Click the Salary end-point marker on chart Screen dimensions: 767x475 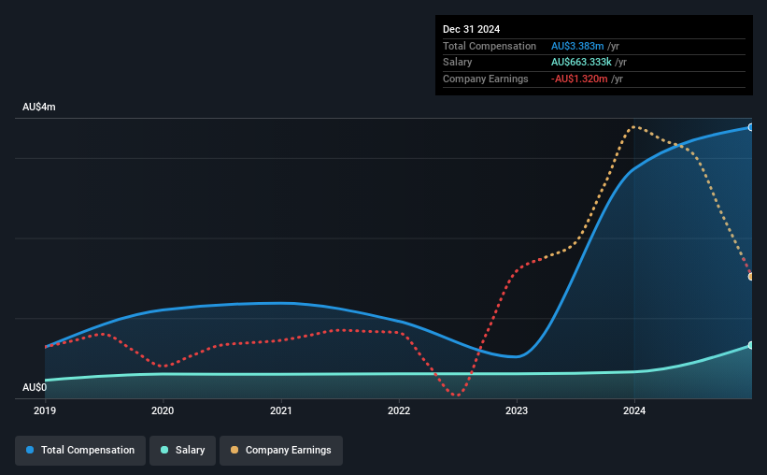[x=751, y=345]
